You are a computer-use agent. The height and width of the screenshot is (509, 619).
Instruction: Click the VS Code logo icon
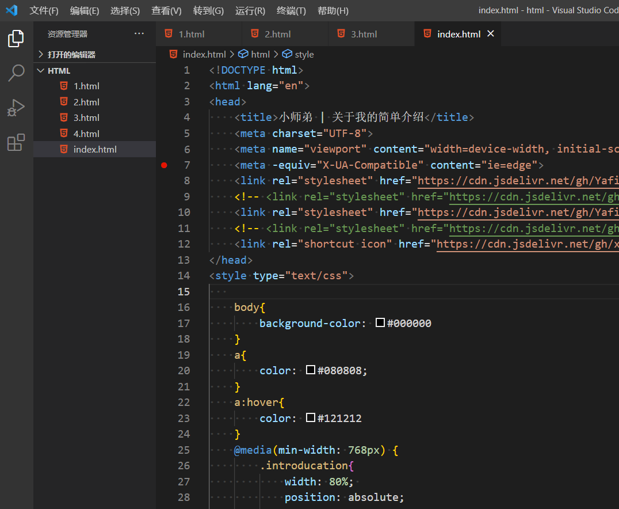point(12,10)
